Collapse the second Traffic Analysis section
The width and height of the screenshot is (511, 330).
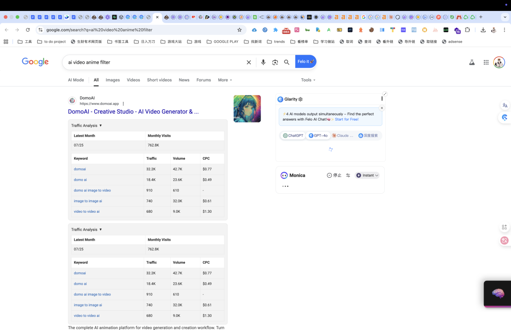point(87,229)
